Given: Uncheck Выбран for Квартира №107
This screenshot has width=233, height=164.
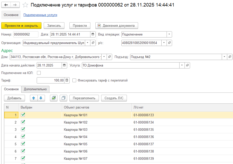Looking at the screenshot, I should pos(23,158).
